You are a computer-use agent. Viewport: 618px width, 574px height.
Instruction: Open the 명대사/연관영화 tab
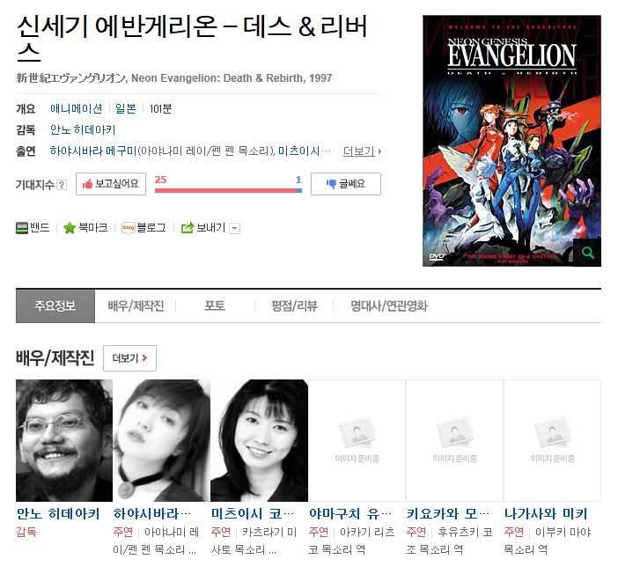(x=388, y=305)
